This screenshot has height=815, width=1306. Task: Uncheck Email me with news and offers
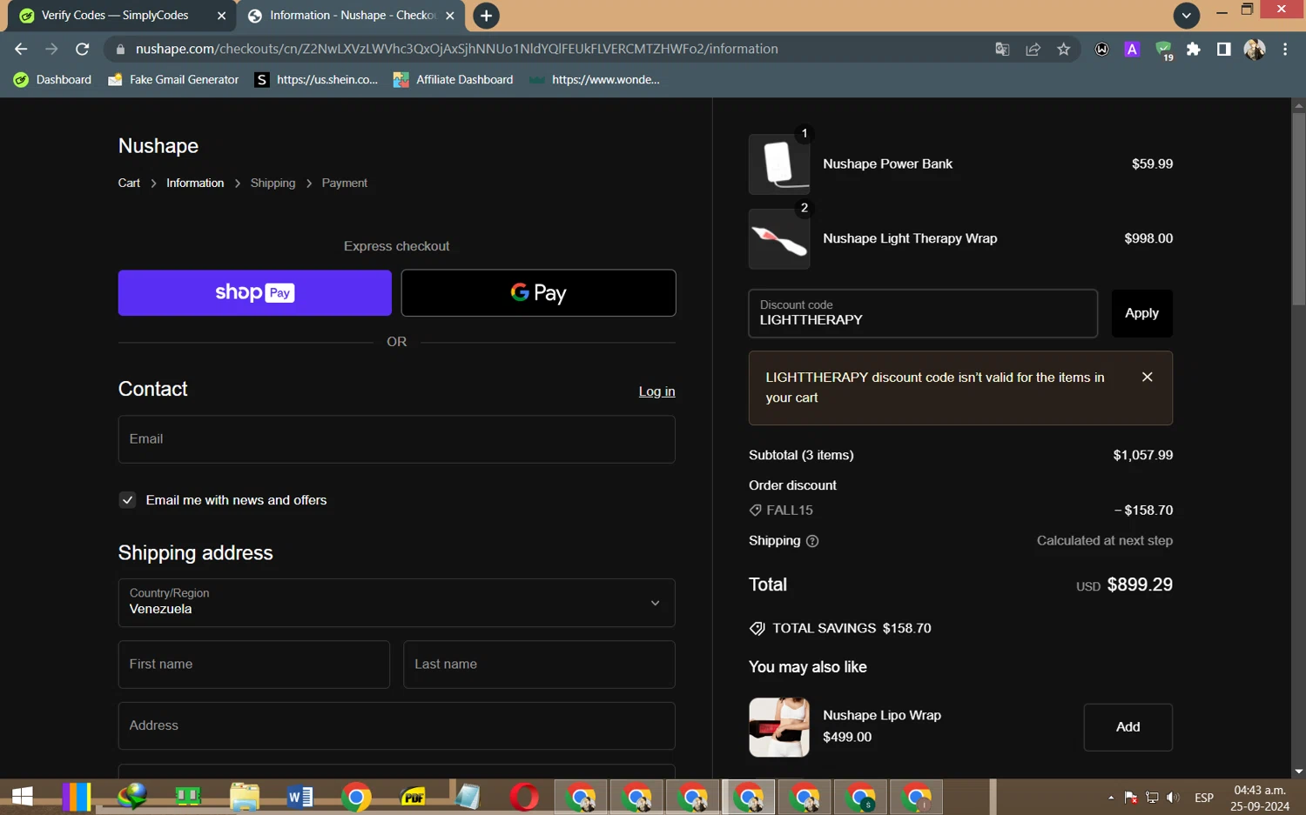point(128,500)
